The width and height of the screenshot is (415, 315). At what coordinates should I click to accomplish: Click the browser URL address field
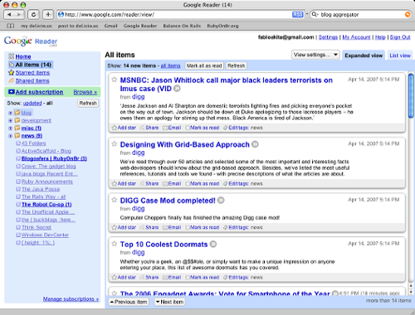(177, 14)
